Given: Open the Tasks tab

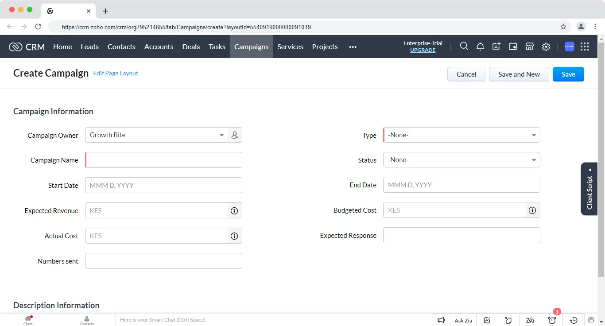Looking at the screenshot, I should [x=217, y=47].
